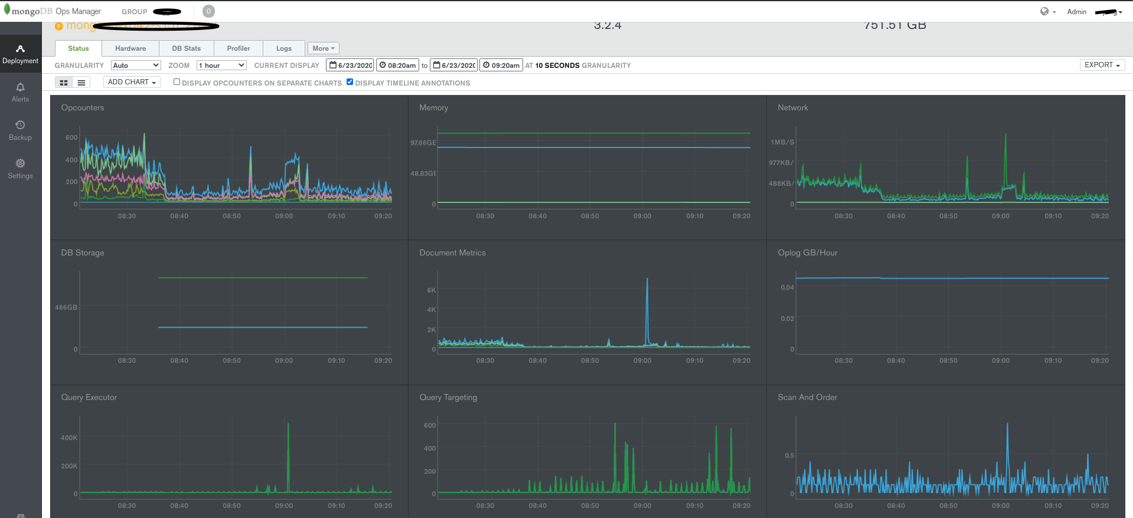Image resolution: width=1133 pixels, height=518 pixels.
Task: Switch to the grid chart layout
Action: [x=64, y=83]
